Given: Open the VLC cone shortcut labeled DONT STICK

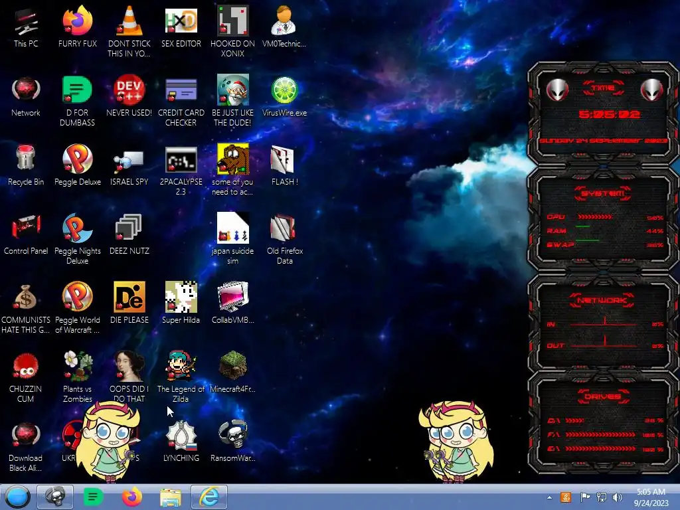Looking at the screenshot, I should pyautogui.click(x=129, y=32).
